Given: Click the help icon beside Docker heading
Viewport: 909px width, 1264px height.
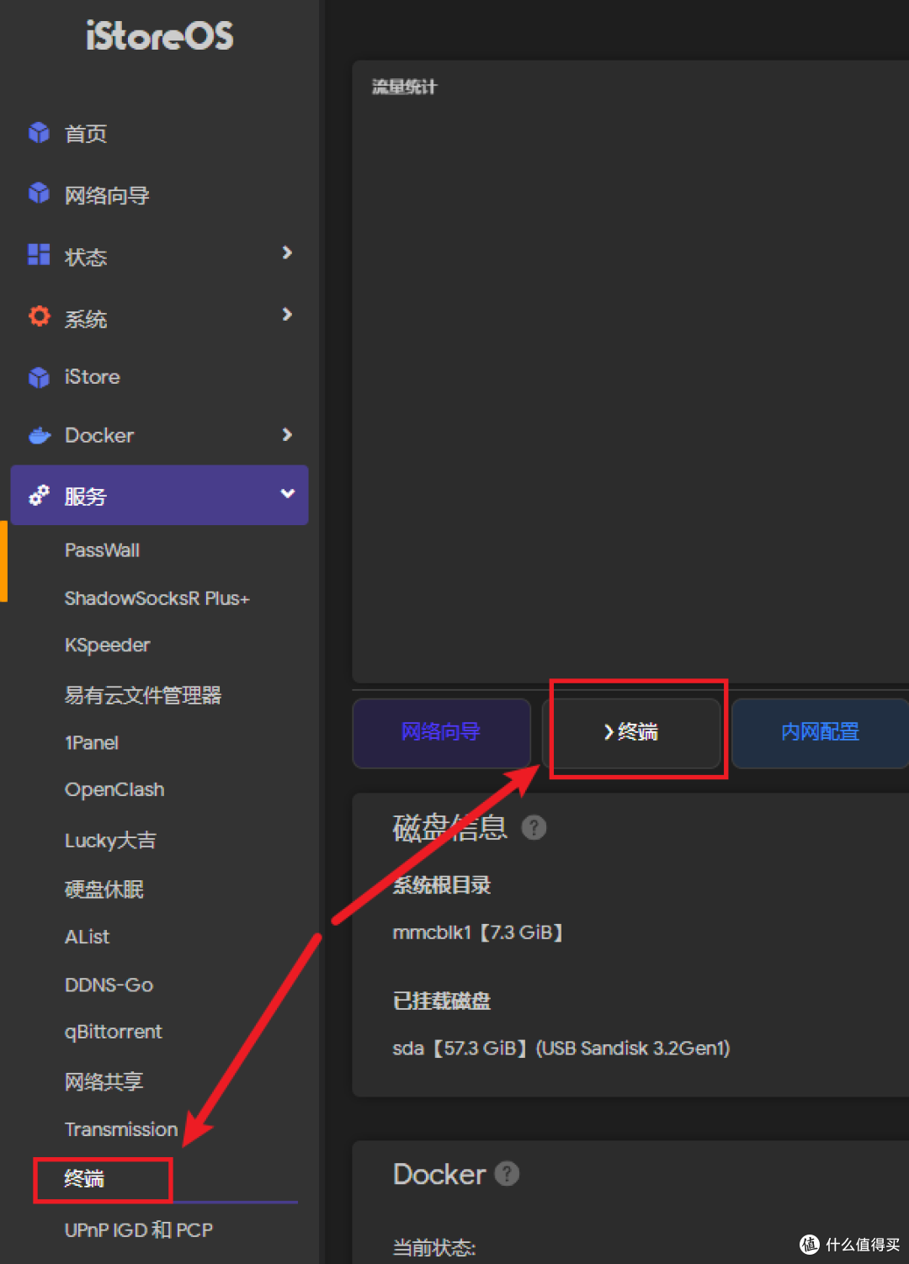Looking at the screenshot, I should coord(507,1173).
